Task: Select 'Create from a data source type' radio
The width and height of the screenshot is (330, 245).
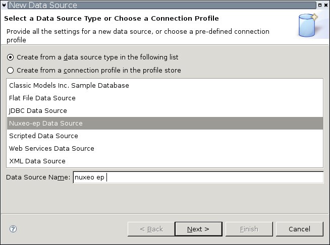Action: [11, 57]
